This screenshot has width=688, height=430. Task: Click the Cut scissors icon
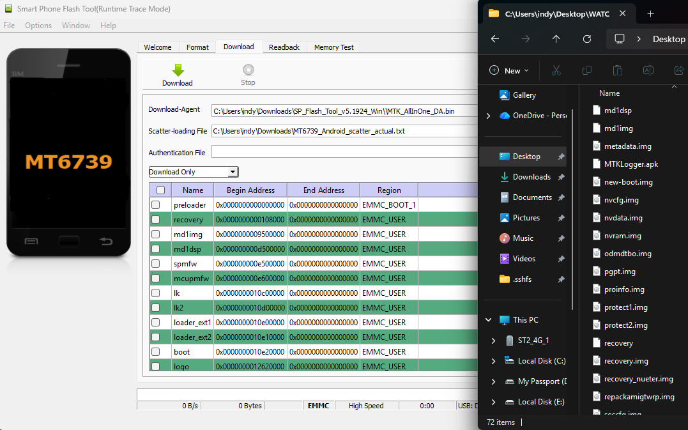[556, 70]
